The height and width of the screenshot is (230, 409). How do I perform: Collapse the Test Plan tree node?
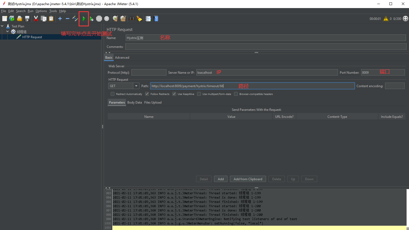coord(2,26)
